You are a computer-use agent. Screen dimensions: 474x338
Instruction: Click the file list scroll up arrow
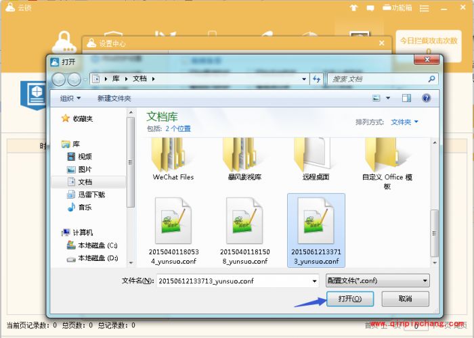435,143
